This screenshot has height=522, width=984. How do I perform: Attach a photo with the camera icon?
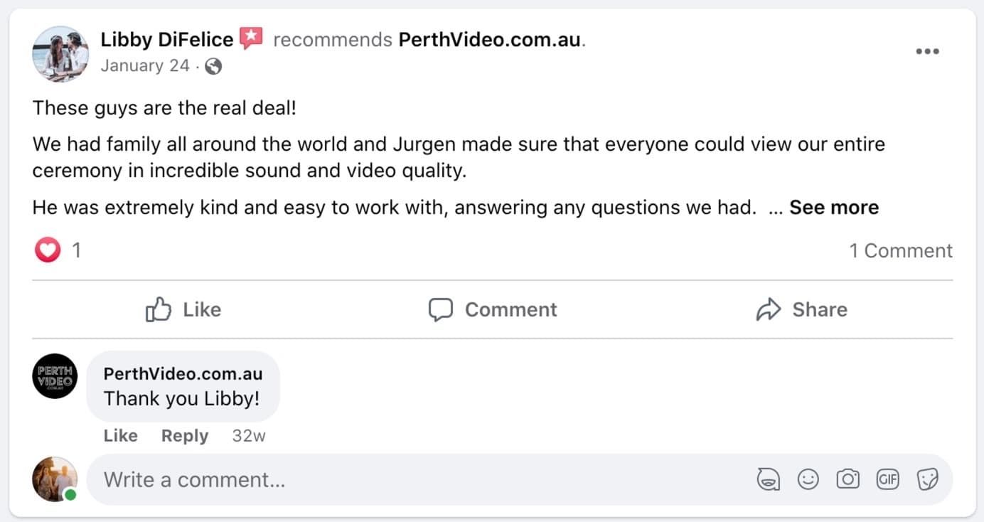pos(847,480)
